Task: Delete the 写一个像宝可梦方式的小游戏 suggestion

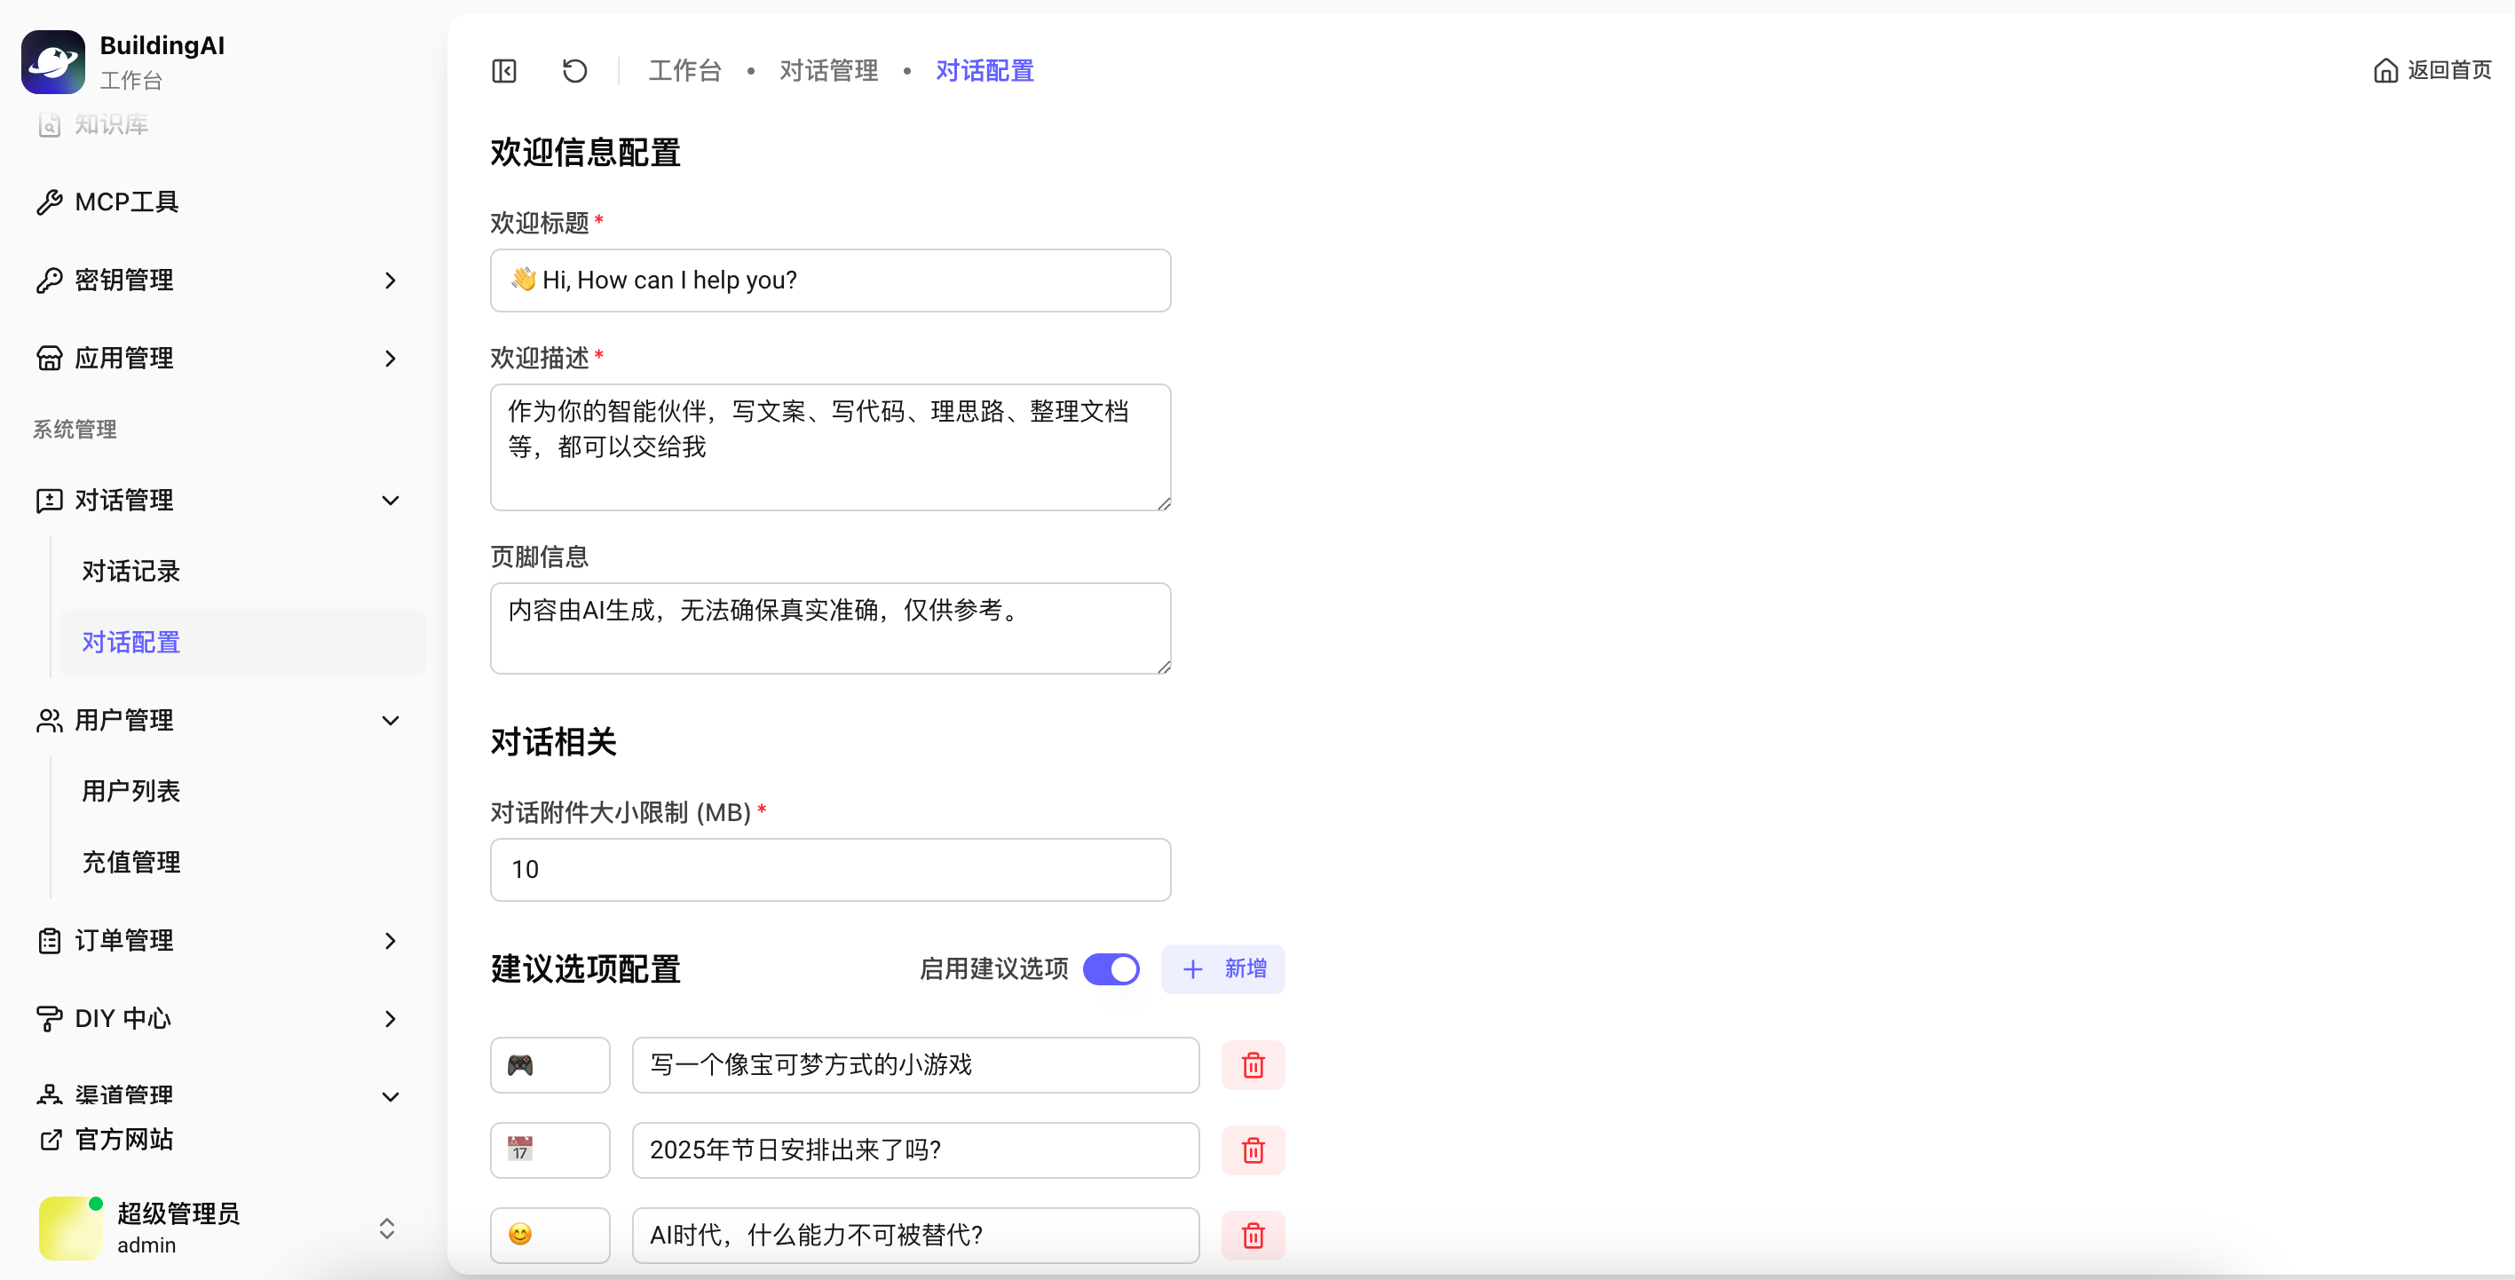Action: [1253, 1064]
